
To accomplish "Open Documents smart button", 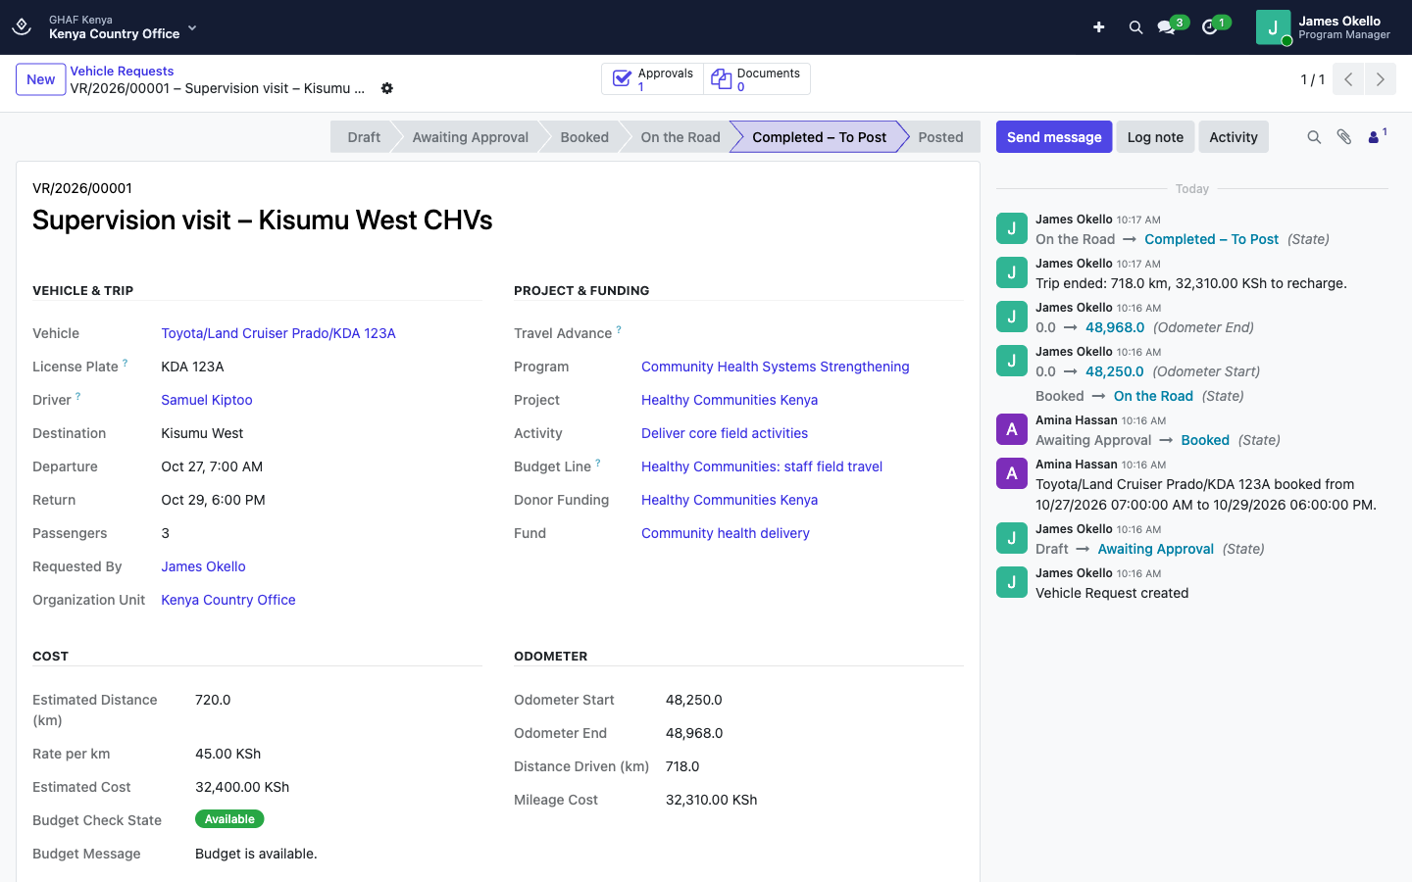I will pos(757,79).
